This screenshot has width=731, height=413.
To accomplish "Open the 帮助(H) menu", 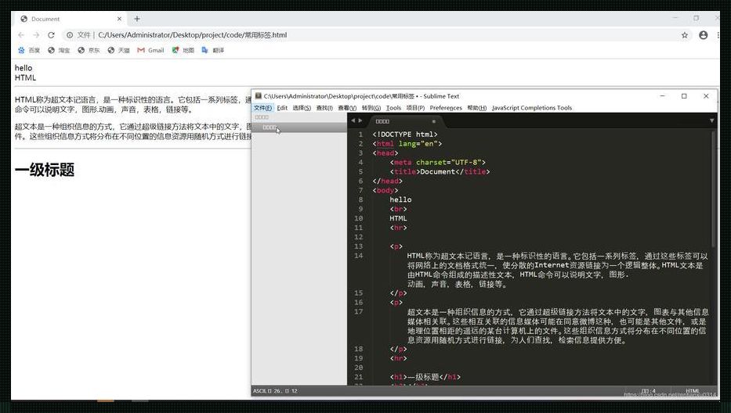I will (x=477, y=108).
